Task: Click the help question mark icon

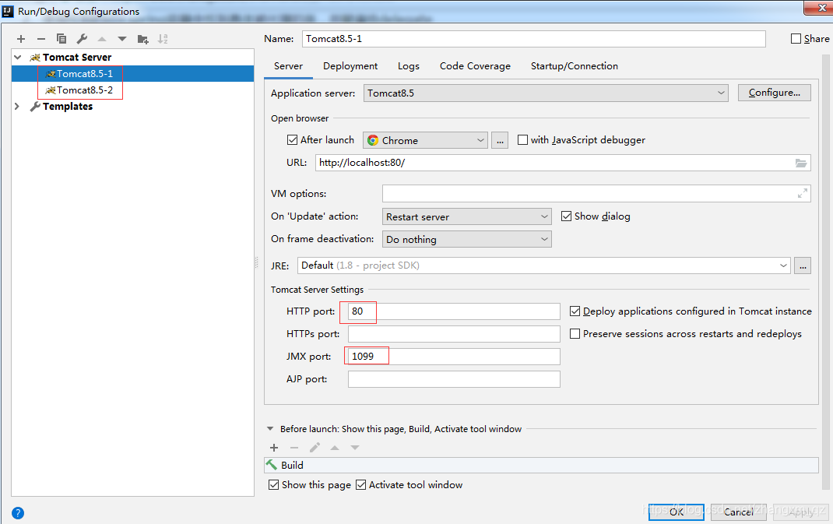Action: click(x=18, y=513)
